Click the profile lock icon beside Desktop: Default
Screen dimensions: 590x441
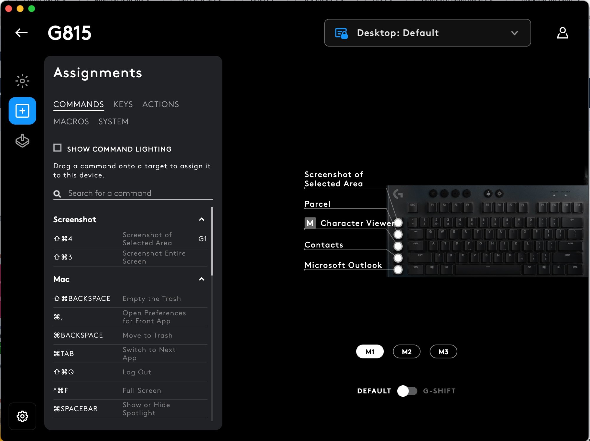pos(341,33)
